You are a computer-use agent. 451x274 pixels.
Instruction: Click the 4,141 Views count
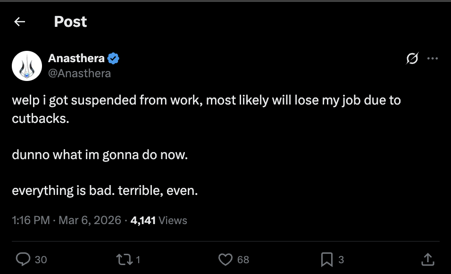click(159, 220)
